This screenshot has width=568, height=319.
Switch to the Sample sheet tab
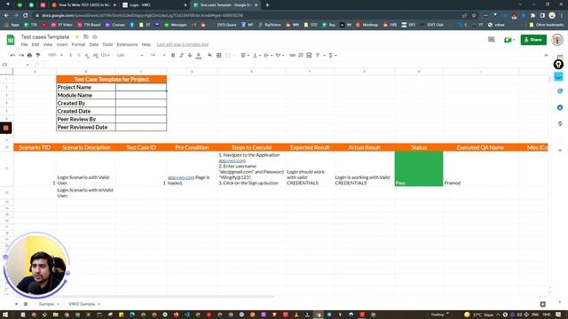click(x=46, y=304)
